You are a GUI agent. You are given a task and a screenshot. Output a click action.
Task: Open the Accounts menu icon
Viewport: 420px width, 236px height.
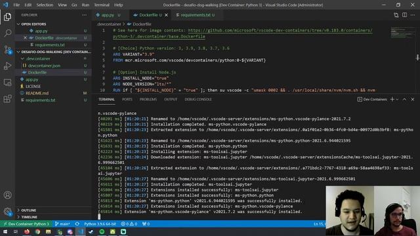pyautogui.click(x=7, y=195)
